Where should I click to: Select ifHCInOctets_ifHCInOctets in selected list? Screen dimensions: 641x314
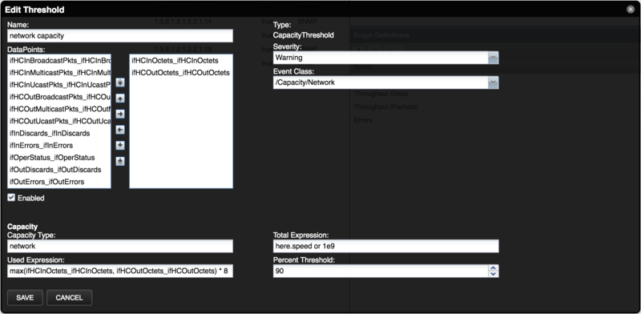(181, 61)
